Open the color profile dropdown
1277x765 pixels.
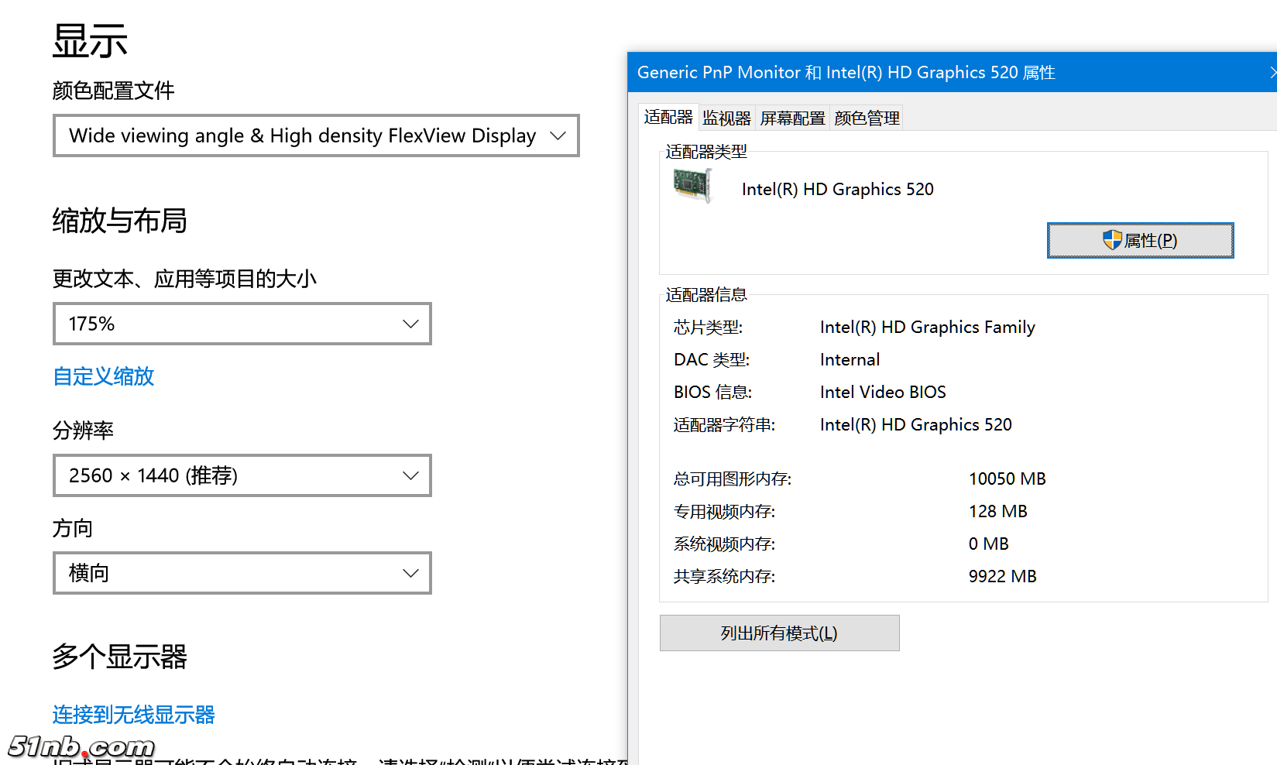click(315, 136)
